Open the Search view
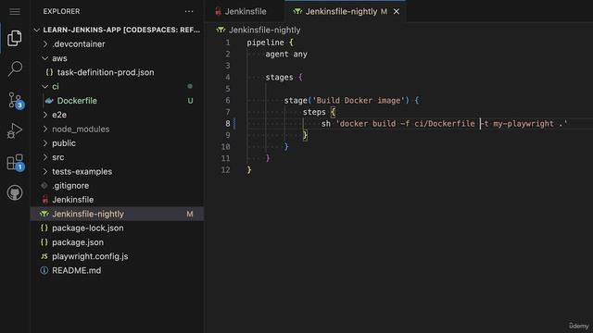The width and height of the screenshot is (593, 333). click(x=15, y=69)
